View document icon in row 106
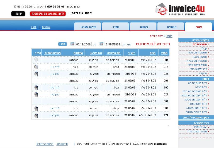The height and width of the screenshot is (148, 214). point(36,88)
